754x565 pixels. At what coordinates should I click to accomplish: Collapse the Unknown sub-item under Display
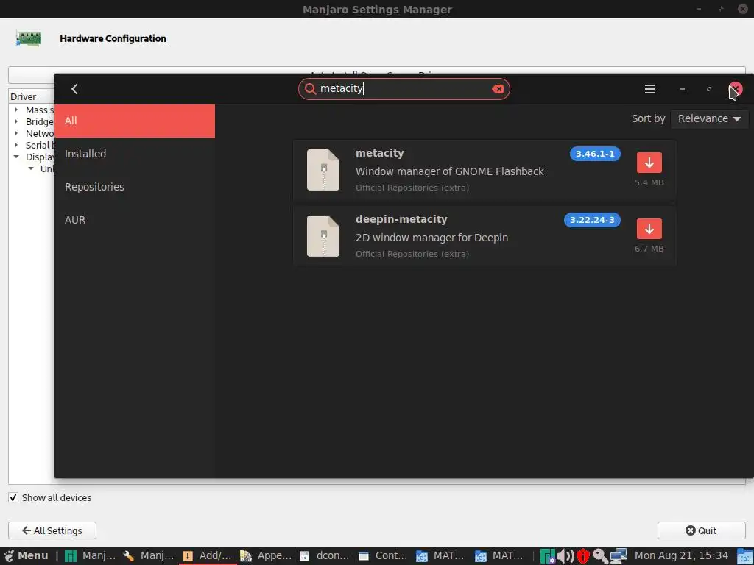31,168
